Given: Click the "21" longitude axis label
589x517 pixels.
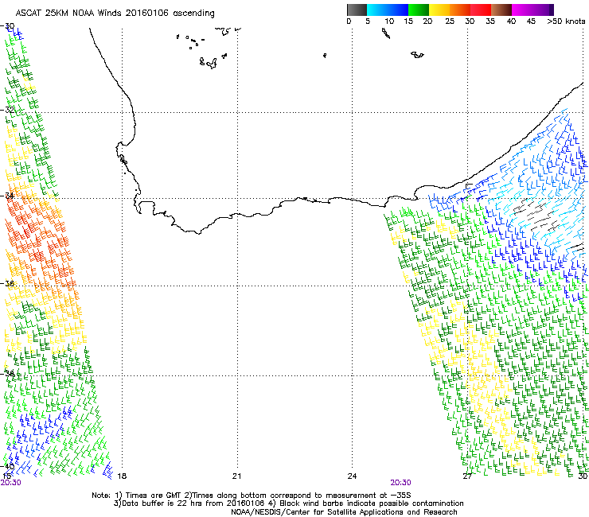Looking at the screenshot, I should point(236,476).
